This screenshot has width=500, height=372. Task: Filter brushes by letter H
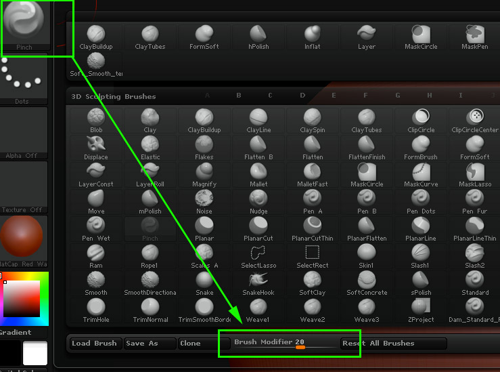tap(429, 95)
